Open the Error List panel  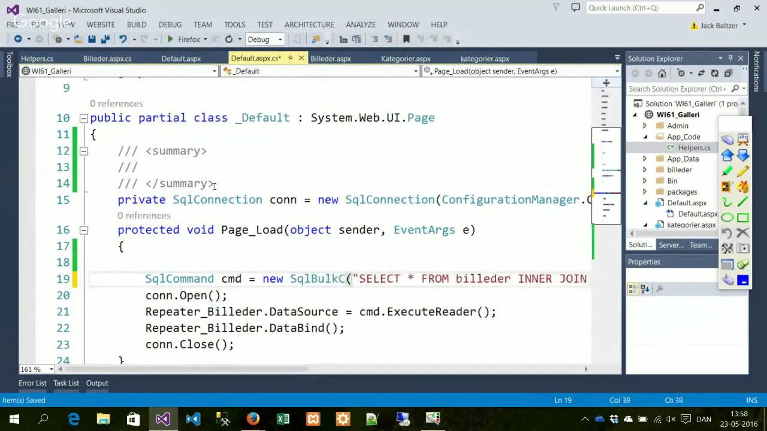pyautogui.click(x=32, y=383)
